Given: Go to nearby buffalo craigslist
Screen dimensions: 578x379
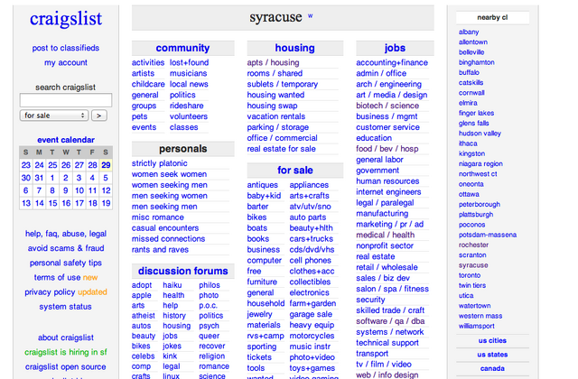Looking at the screenshot, I should [469, 72].
